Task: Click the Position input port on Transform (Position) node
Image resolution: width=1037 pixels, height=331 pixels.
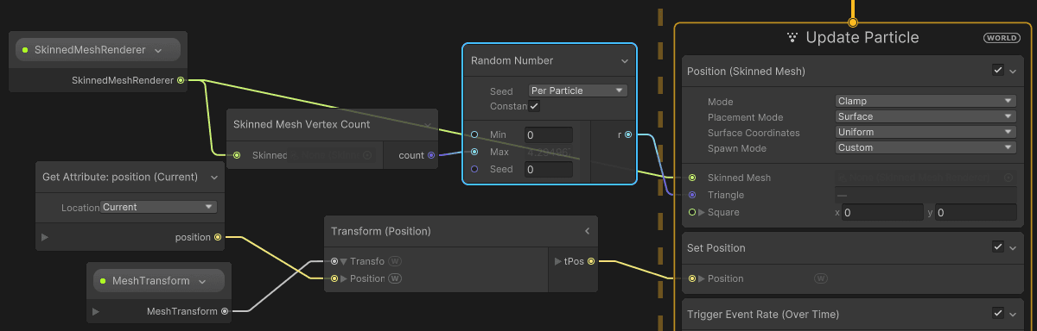Action: point(334,278)
